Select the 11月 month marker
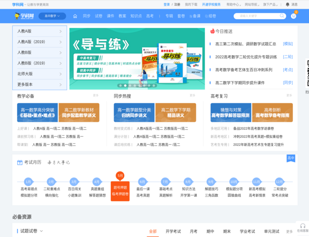Screen dimensions: 309x237 coord(257,182)
